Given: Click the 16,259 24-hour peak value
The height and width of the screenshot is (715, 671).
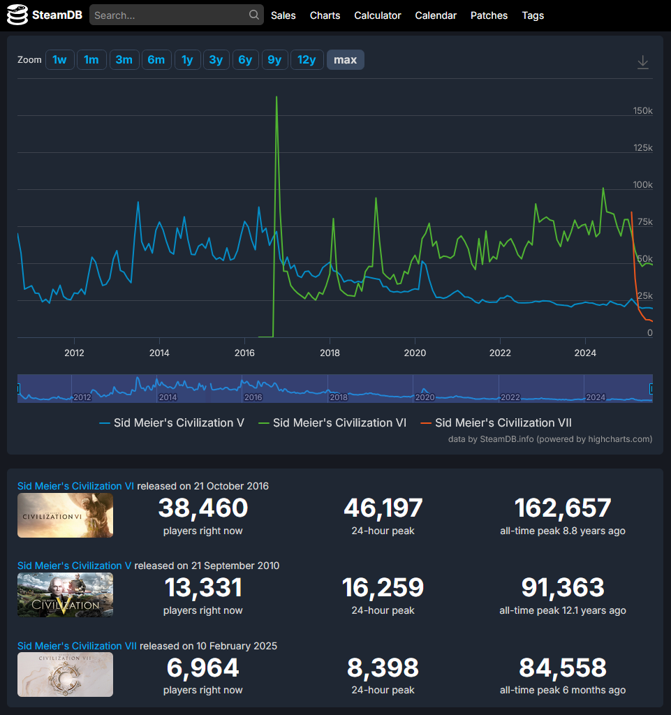Looking at the screenshot, I should click(x=383, y=587).
